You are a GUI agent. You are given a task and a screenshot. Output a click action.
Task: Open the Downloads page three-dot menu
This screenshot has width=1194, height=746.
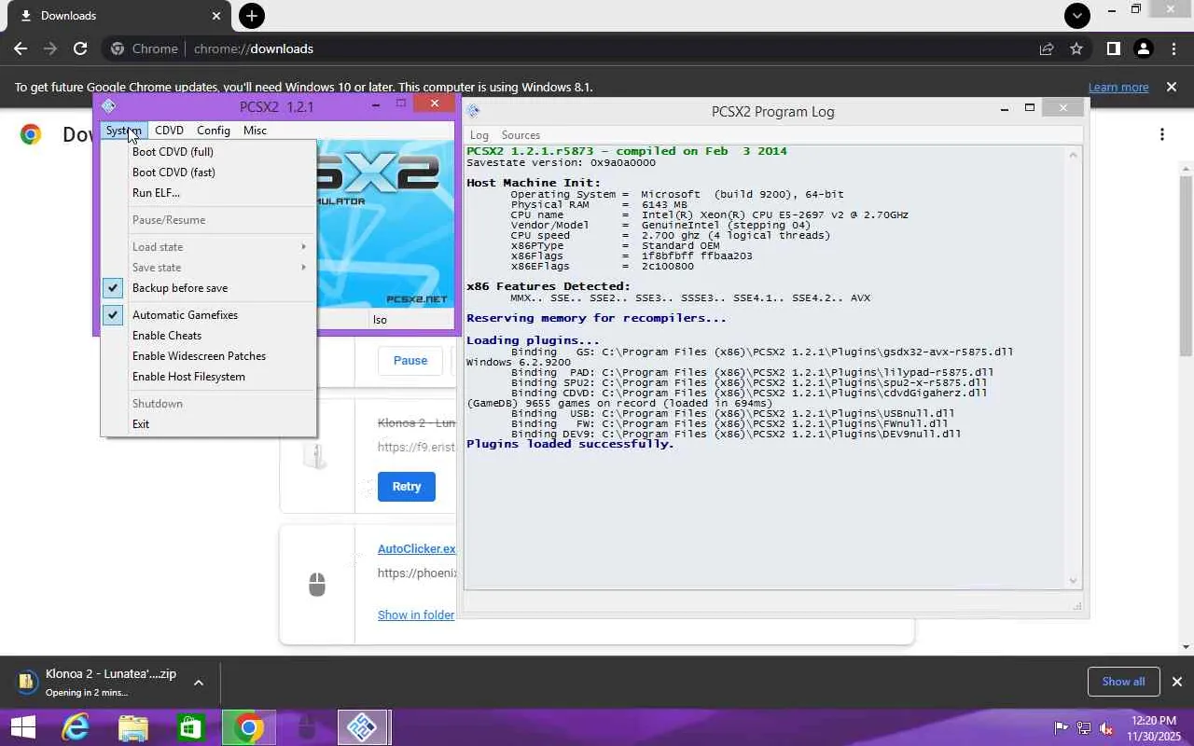click(x=1161, y=134)
